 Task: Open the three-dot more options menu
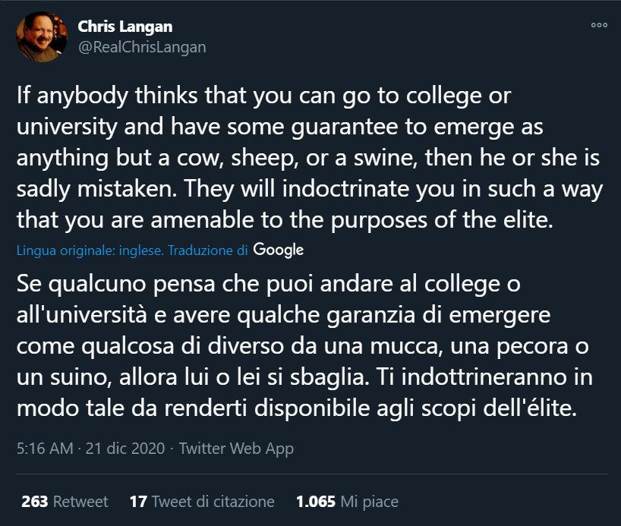(599, 25)
